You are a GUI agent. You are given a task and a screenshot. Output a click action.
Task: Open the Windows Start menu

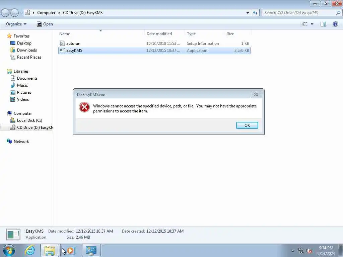tap(9, 250)
